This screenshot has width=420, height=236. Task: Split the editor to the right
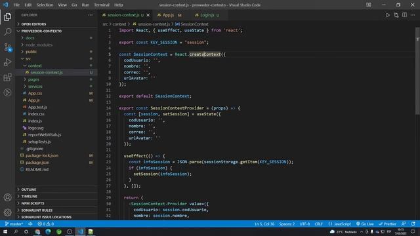click(x=404, y=15)
